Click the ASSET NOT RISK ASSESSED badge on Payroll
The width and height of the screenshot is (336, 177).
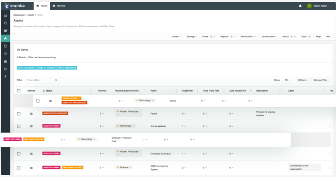pyautogui.click(x=55, y=113)
